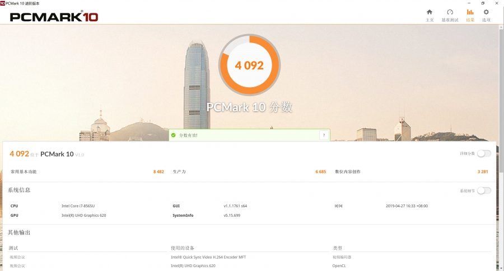Enable the 详细分数 toggle switch
The height and width of the screenshot is (271, 504).
click(484, 154)
